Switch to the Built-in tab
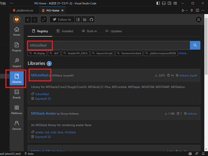208x156 pixels. pos(89,31)
